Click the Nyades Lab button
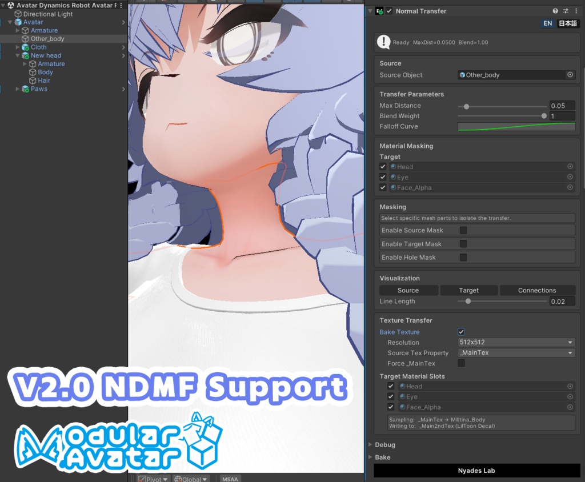Image resolution: width=585 pixels, height=482 pixels. (x=477, y=471)
